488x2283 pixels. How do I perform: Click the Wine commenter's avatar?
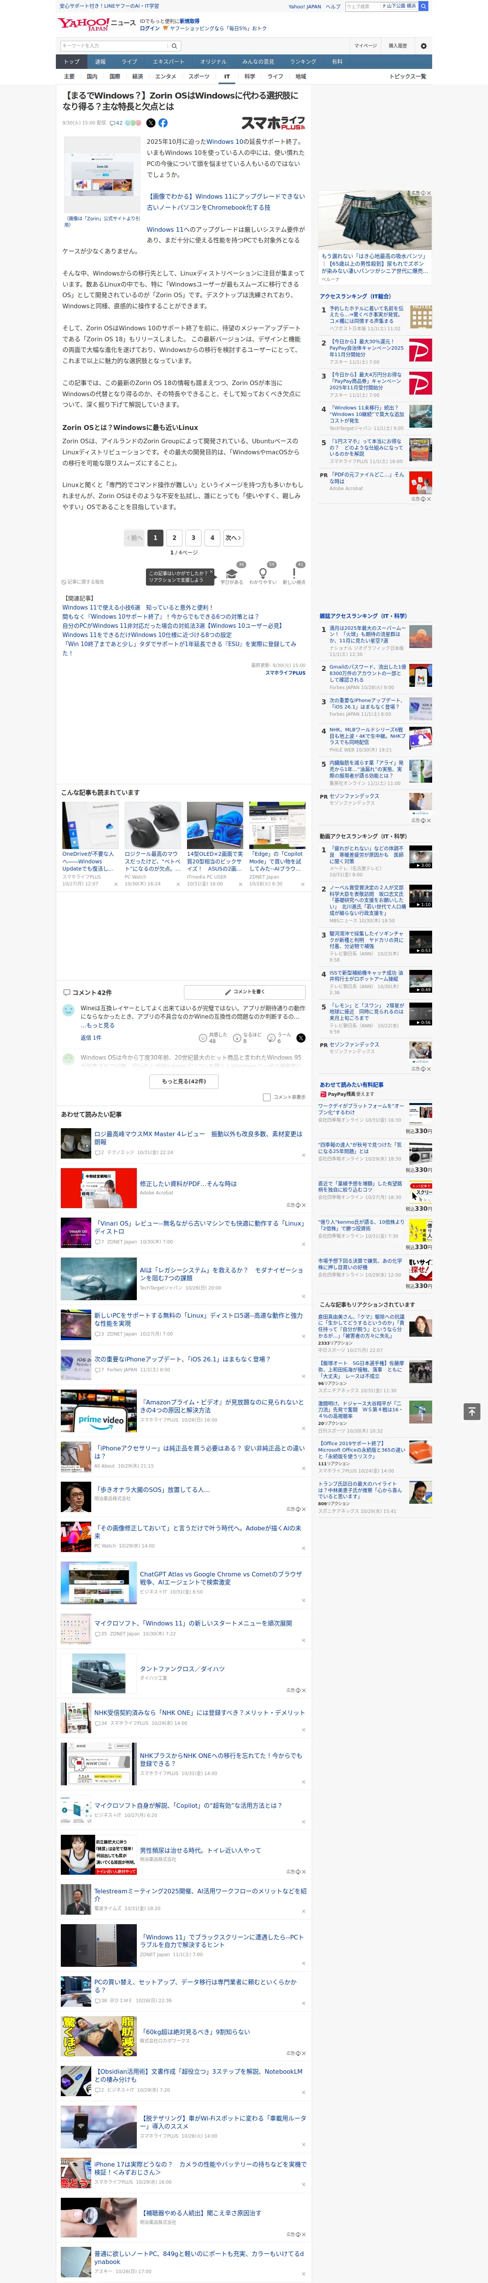pos(68,1009)
